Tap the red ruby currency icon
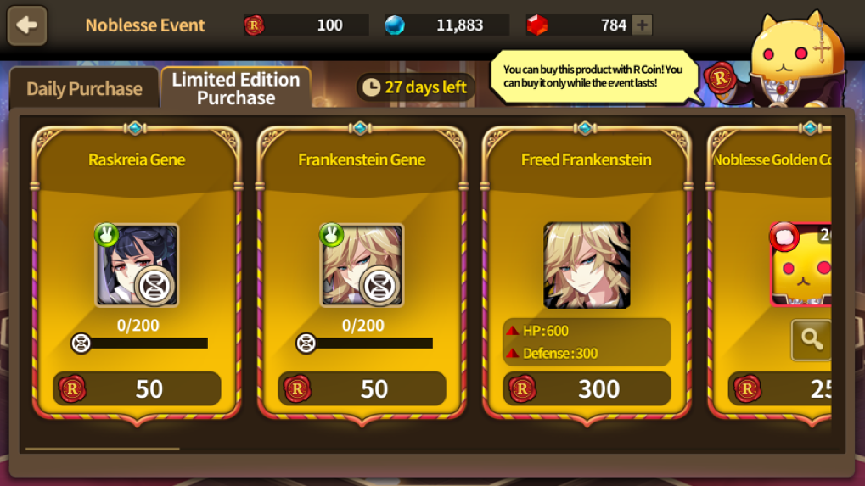The height and width of the screenshot is (486, 865). (x=536, y=25)
